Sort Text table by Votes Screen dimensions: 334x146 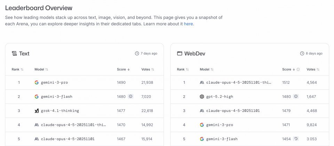148,70
